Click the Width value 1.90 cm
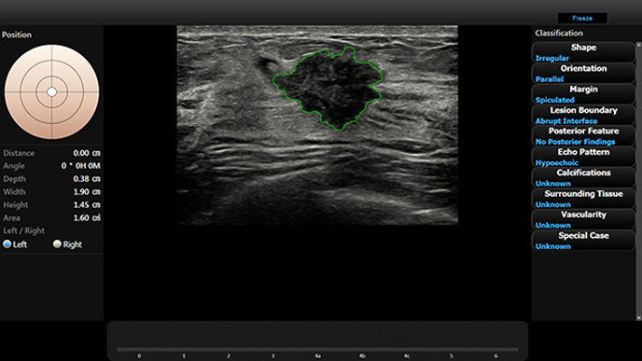The image size is (642, 361). pyautogui.click(x=87, y=192)
